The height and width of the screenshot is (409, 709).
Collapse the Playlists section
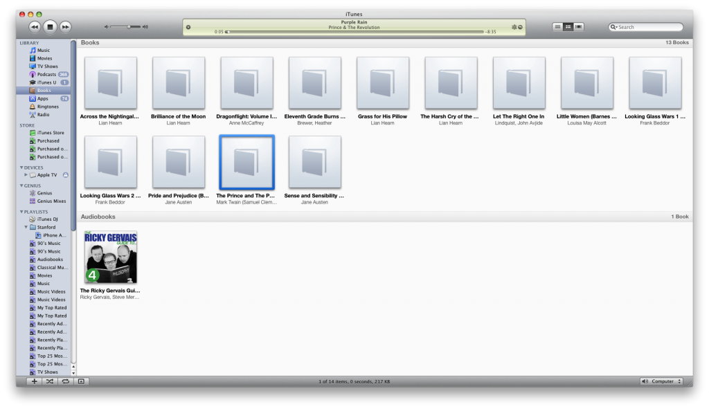[x=21, y=212]
